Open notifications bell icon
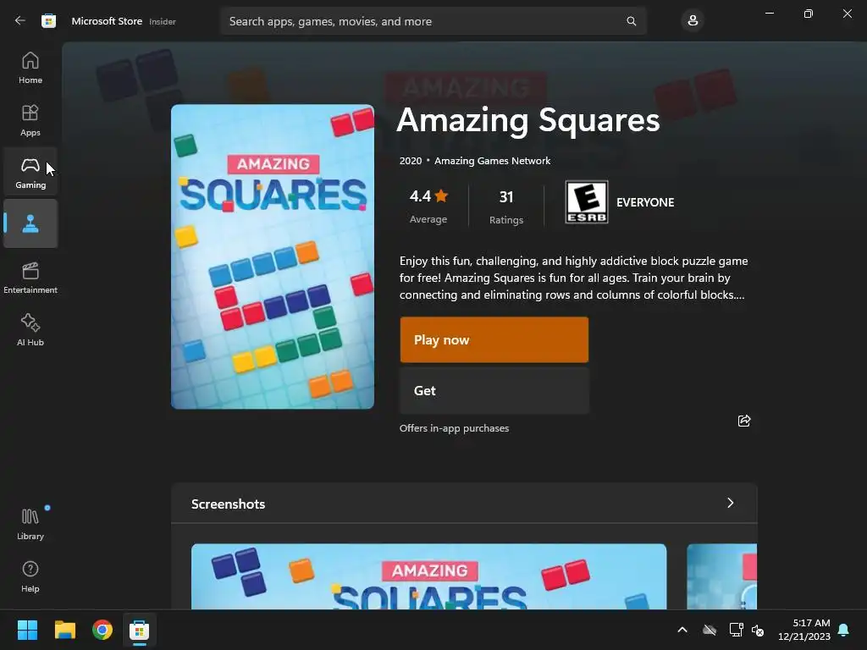The height and width of the screenshot is (650, 867). tap(843, 630)
